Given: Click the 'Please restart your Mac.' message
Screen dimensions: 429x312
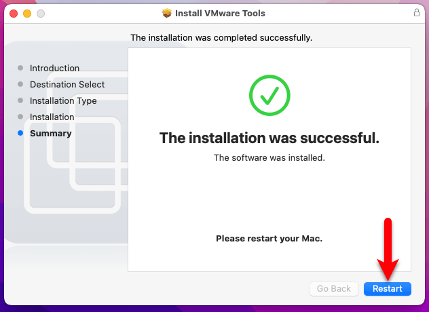Looking at the screenshot, I should click(269, 239).
